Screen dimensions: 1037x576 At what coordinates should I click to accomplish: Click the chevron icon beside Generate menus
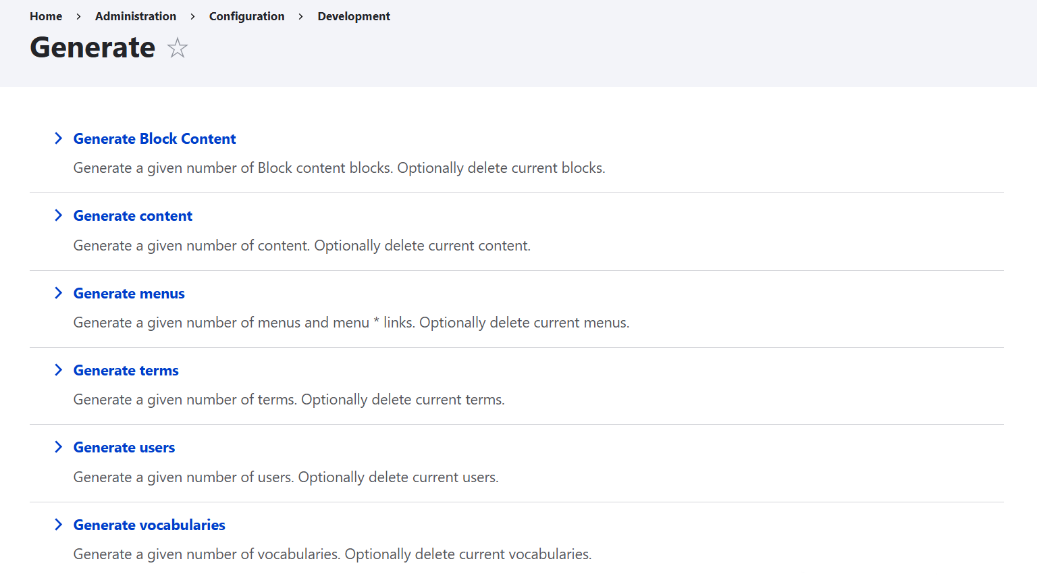pyautogui.click(x=59, y=293)
